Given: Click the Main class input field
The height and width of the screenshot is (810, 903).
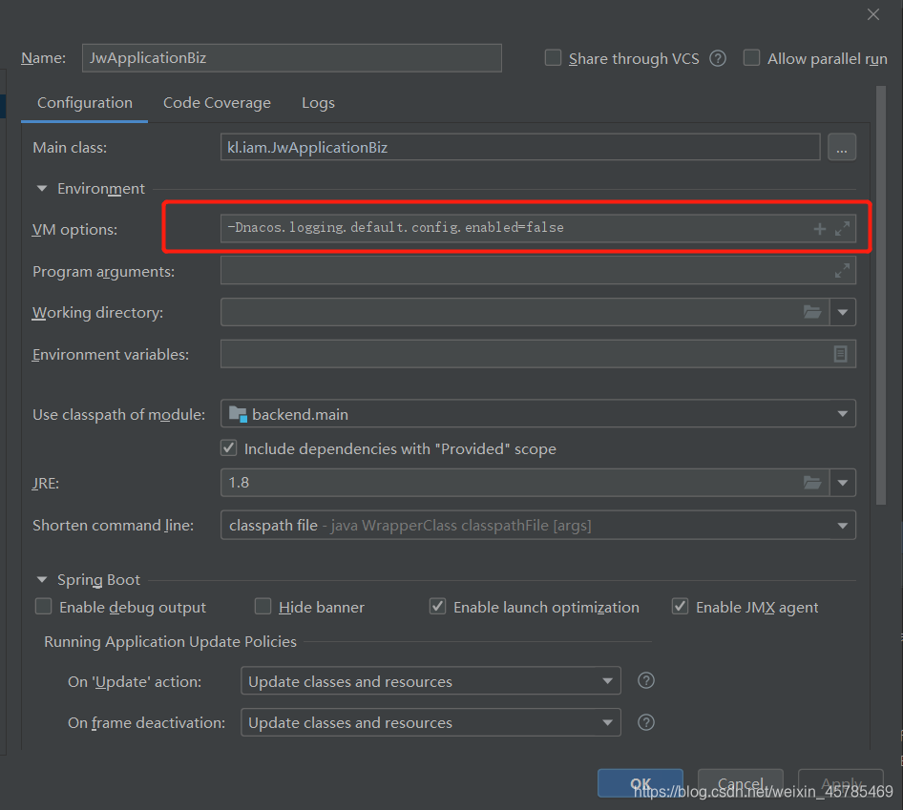Looking at the screenshot, I should 520,147.
